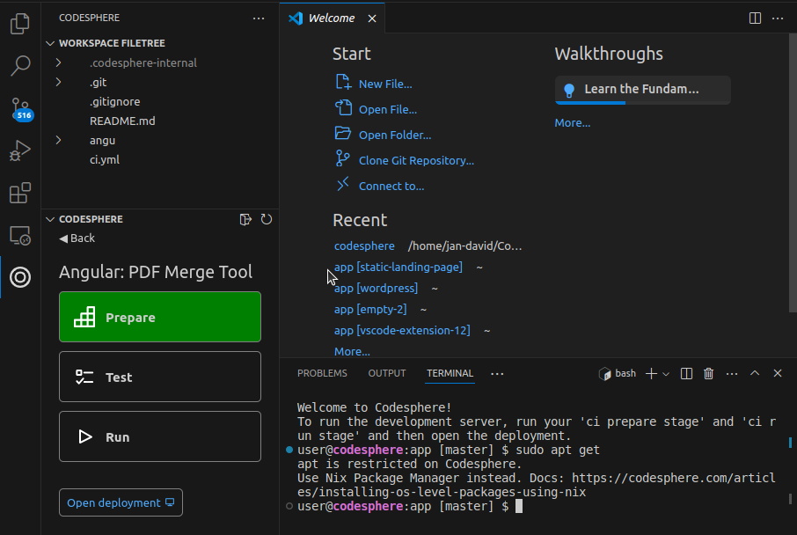Open Source Control view with 516 badge
The width and height of the screenshot is (797, 535).
point(19,108)
